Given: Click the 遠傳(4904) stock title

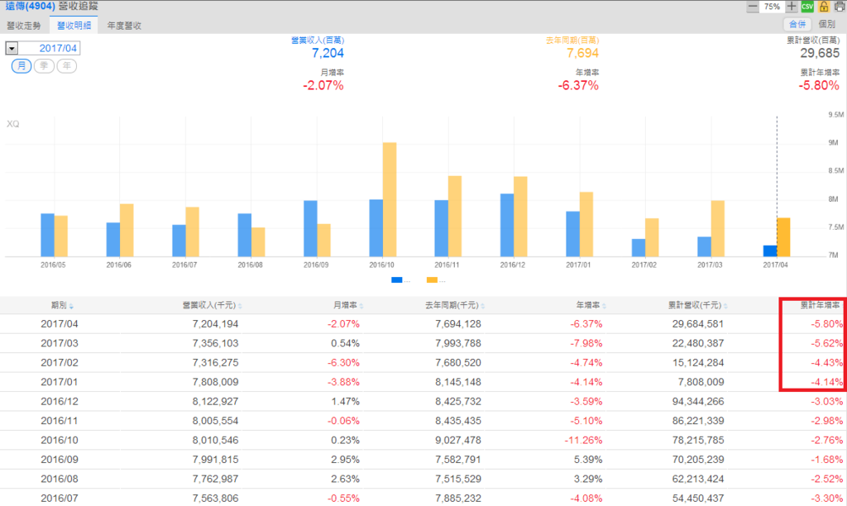Looking at the screenshot, I should tap(31, 6).
